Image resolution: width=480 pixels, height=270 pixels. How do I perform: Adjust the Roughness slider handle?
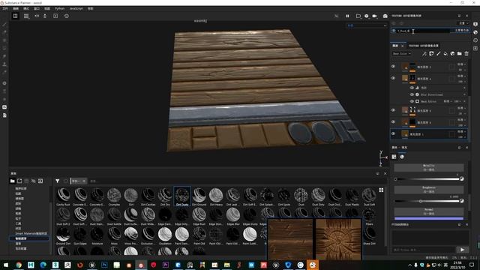[421, 201]
